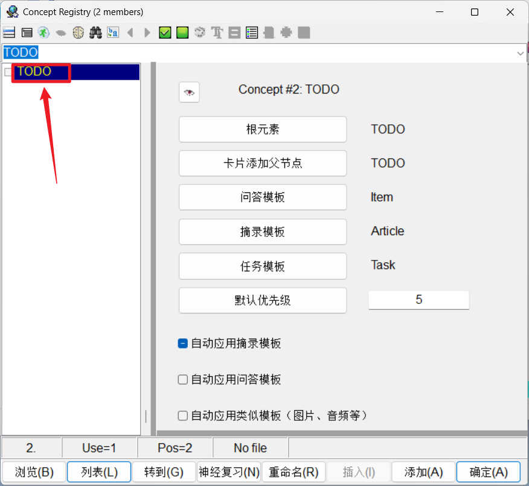This screenshot has height=486, width=529.
Task: Click the gray dice icon
Action: [200, 33]
